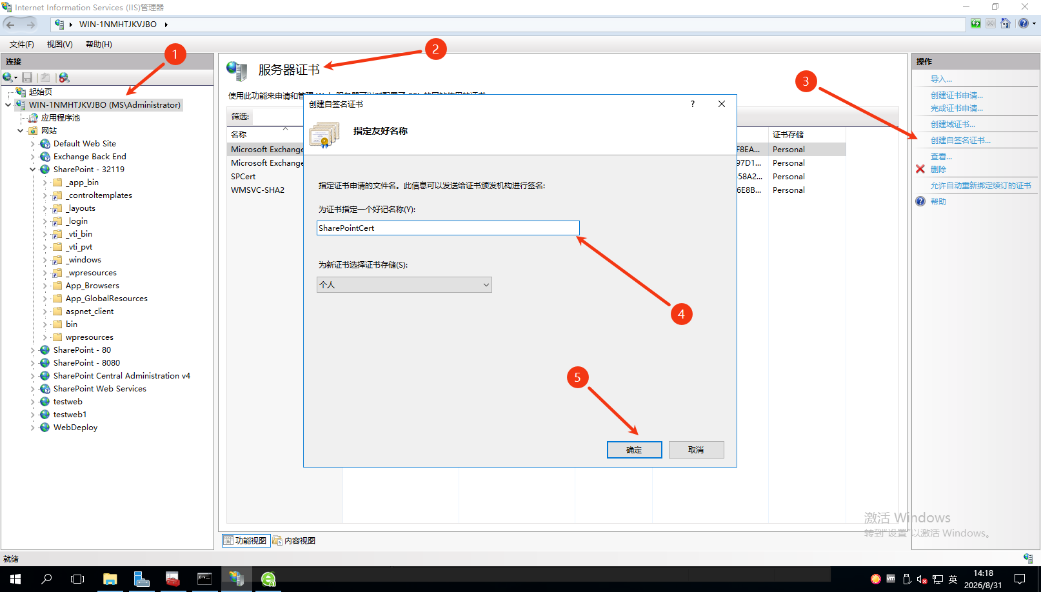Switch to the 功能视图 tab
The image size is (1041, 592).
pos(245,540)
